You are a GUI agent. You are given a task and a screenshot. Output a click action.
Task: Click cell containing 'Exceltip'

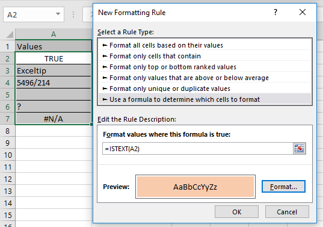[54, 70]
